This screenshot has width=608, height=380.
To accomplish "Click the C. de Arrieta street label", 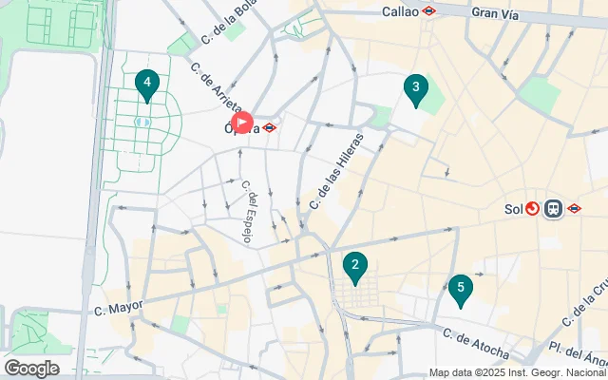I will pos(216,86).
